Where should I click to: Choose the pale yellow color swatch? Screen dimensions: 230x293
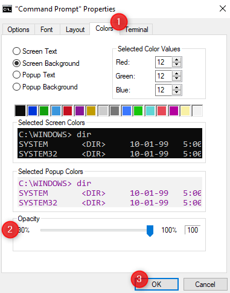185,111
